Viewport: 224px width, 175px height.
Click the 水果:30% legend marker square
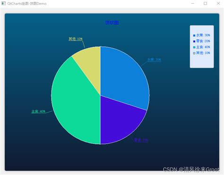pyautogui.click(x=194, y=35)
